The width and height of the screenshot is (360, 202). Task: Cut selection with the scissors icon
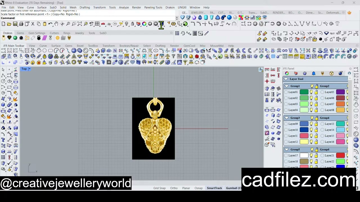33,24
